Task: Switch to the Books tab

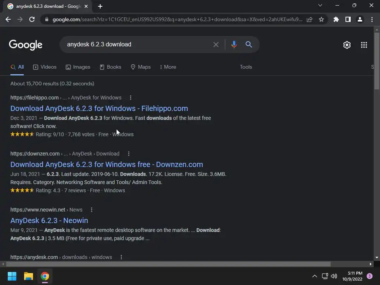Action: tap(111, 67)
